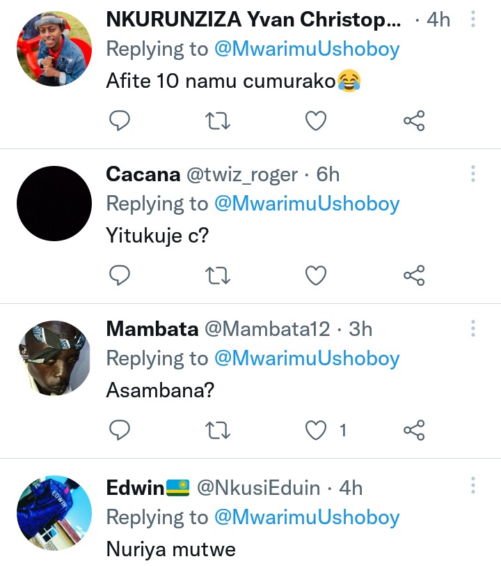This screenshot has height=566, width=501.
Task: View Mambata's profile picture
Action: [x=54, y=358]
